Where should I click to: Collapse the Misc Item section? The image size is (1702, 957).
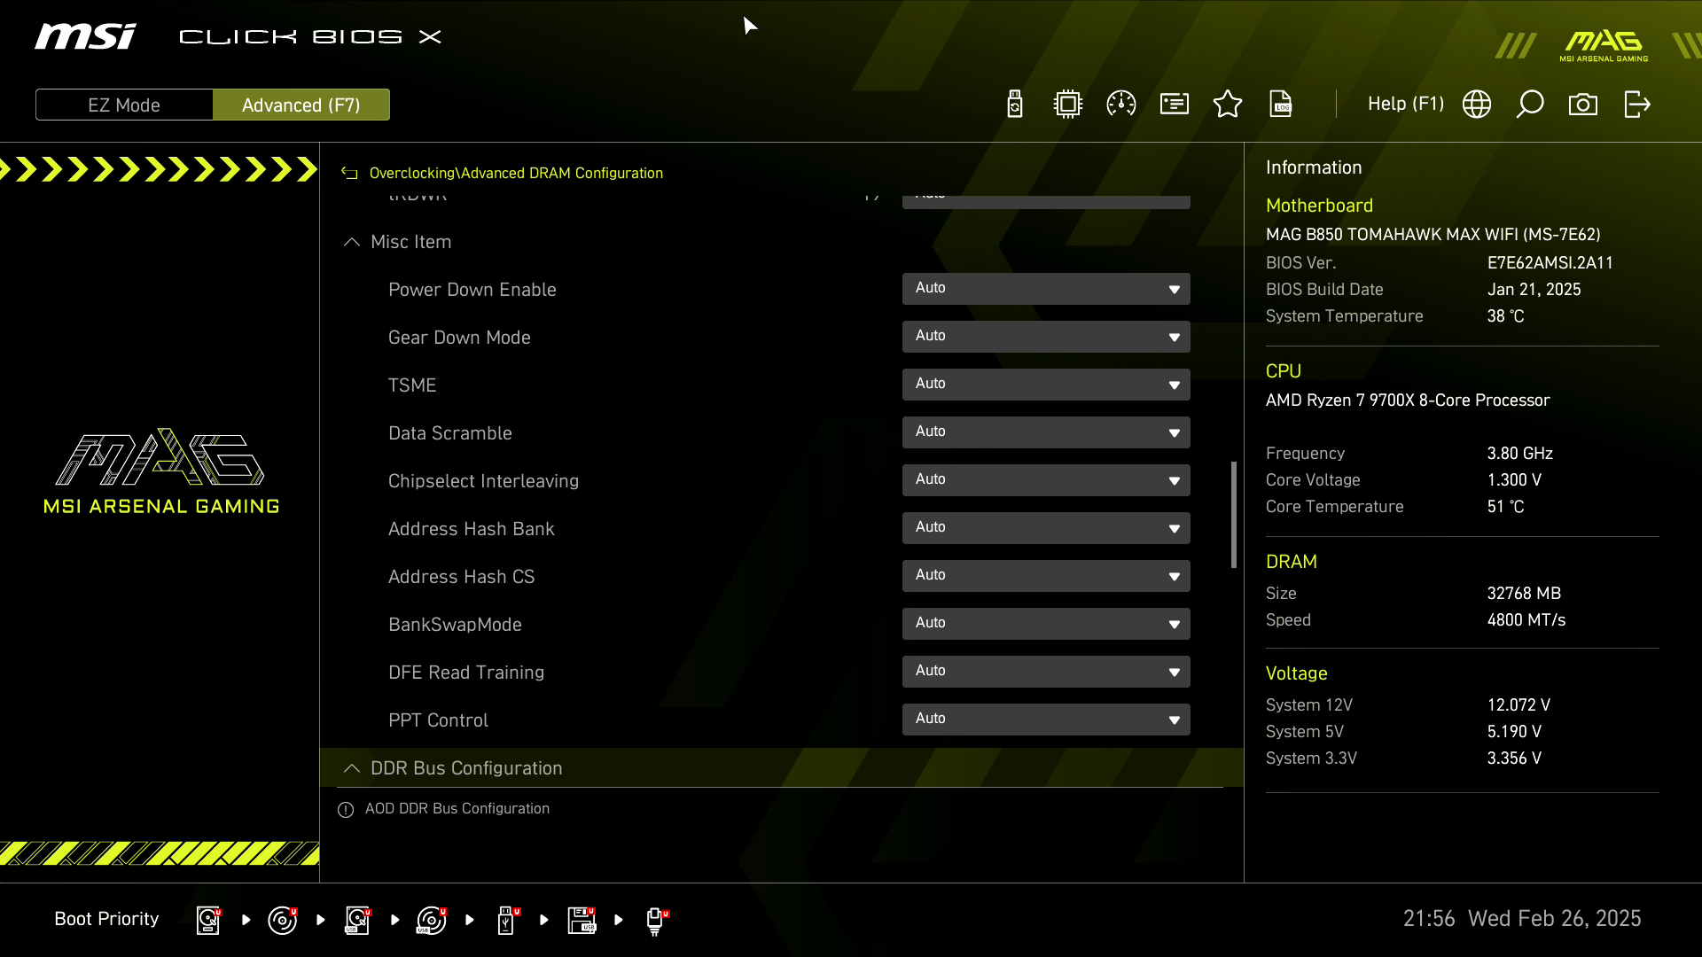coord(353,241)
